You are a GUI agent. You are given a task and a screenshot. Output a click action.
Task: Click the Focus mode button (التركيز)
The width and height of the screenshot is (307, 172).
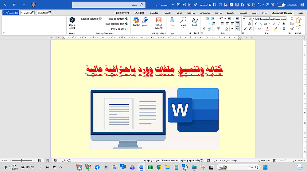(67, 160)
